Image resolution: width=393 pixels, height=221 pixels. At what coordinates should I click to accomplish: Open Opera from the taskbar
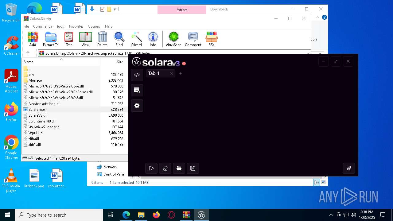click(x=171, y=215)
